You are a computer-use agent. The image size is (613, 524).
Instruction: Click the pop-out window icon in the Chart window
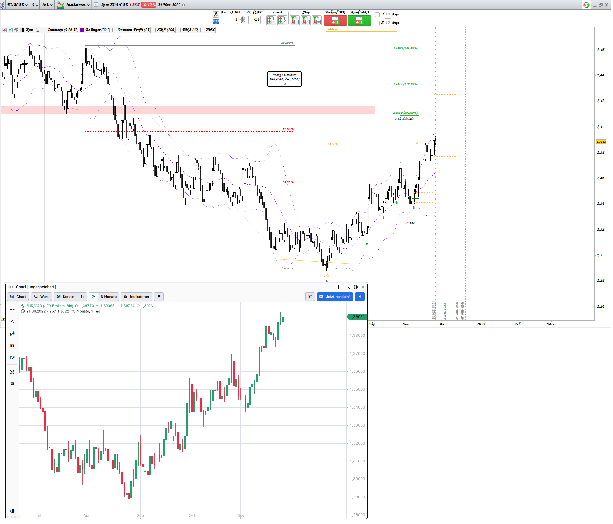348,287
